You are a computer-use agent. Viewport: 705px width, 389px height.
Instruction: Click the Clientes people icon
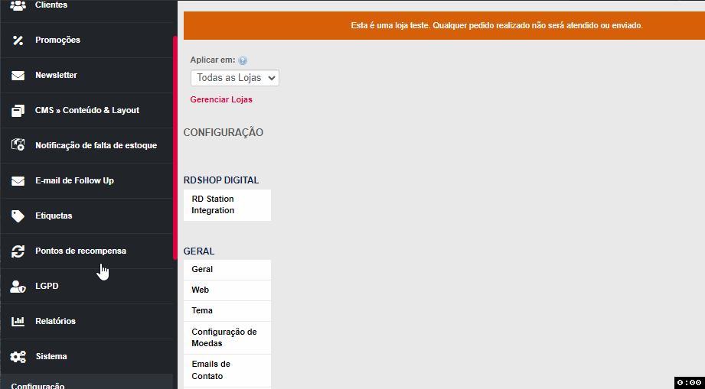tap(18, 5)
